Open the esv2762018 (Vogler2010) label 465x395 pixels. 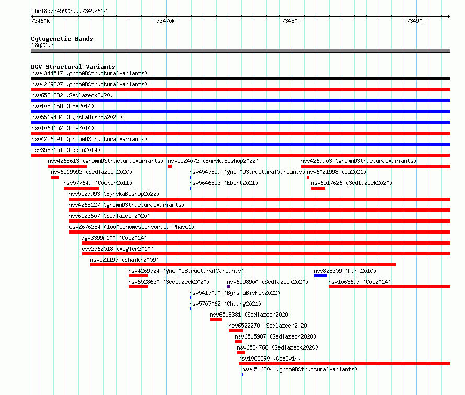click(118, 249)
